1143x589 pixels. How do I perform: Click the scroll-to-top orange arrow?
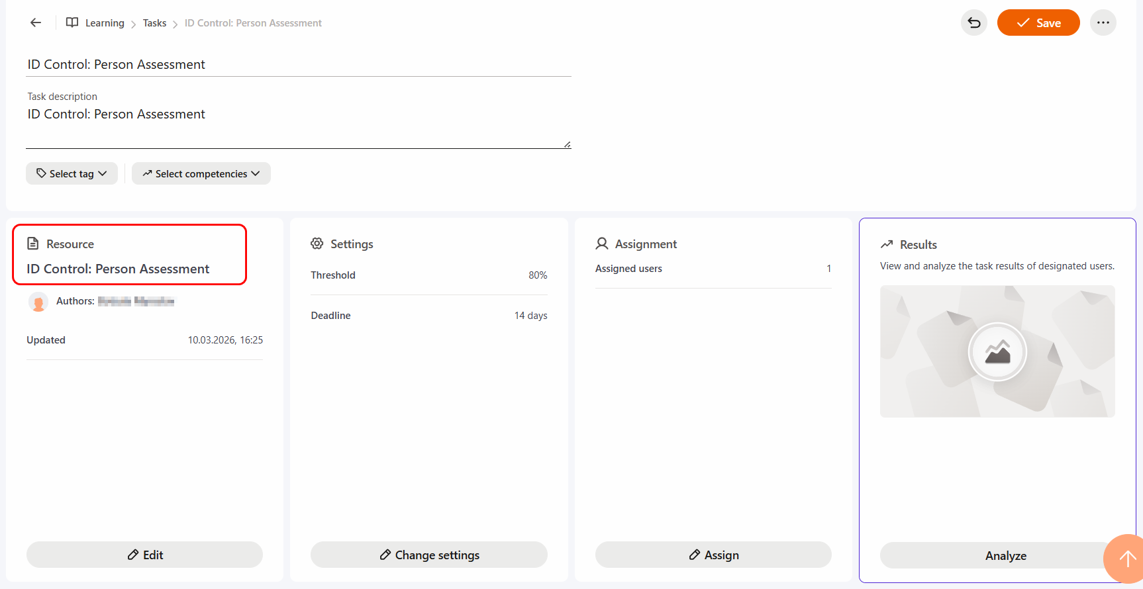pyautogui.click(x=1126, y=559)
